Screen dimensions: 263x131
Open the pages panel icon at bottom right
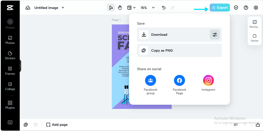258,125
